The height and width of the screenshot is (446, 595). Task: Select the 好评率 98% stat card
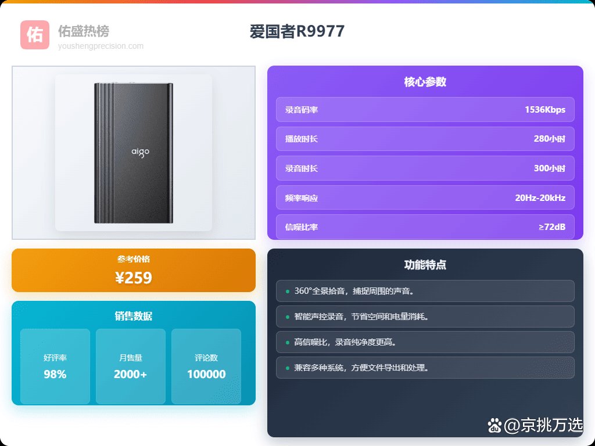point(55,366)
